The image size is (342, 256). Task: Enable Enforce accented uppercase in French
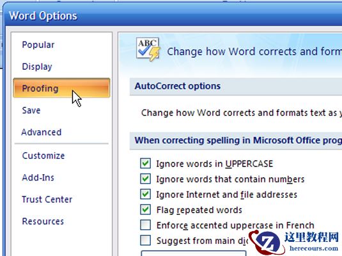tap(145, 225)
